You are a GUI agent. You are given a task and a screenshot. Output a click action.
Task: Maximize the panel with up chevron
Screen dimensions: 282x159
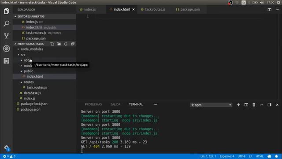[x=261, y=105]
